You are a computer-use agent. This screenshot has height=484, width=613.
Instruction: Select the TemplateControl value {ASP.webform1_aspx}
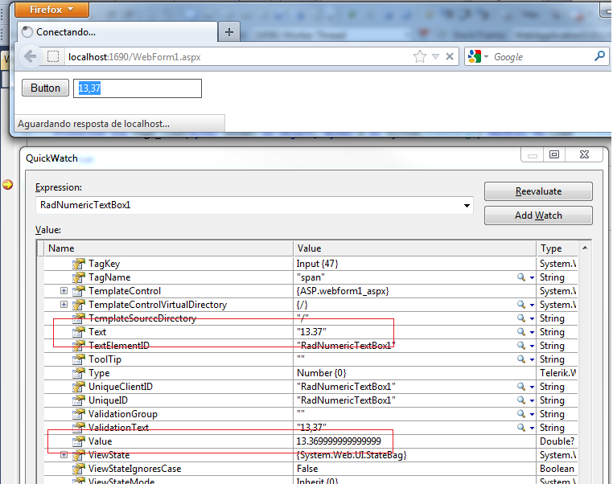[x=343, y=291]
